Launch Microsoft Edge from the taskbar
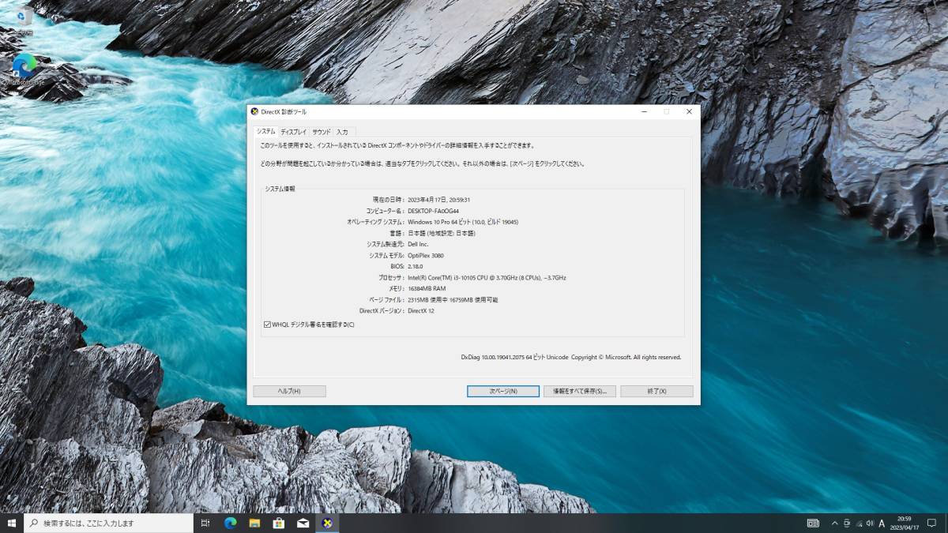The image size is (948, 533). [x=230, y=523]
